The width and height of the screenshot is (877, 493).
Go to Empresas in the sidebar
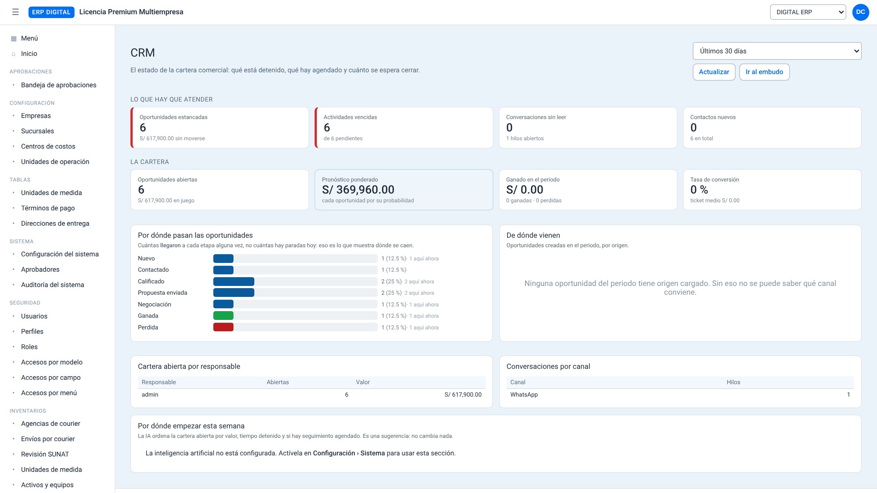(x=36, y=116)
